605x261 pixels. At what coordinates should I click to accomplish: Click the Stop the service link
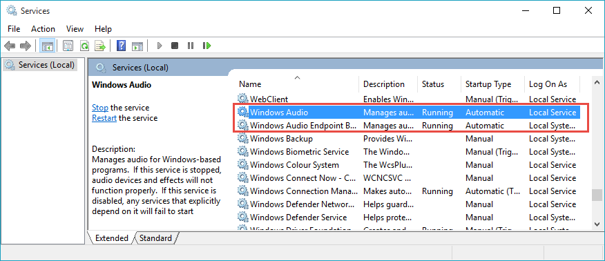[100, 108]
